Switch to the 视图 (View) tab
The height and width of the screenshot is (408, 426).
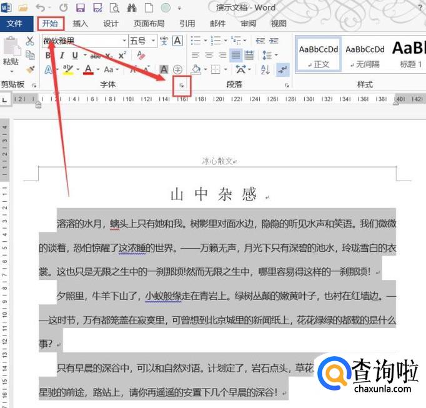(x=279, y=24)
